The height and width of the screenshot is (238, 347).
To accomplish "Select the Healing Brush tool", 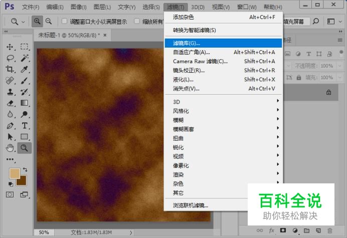I will coord(10,81).
